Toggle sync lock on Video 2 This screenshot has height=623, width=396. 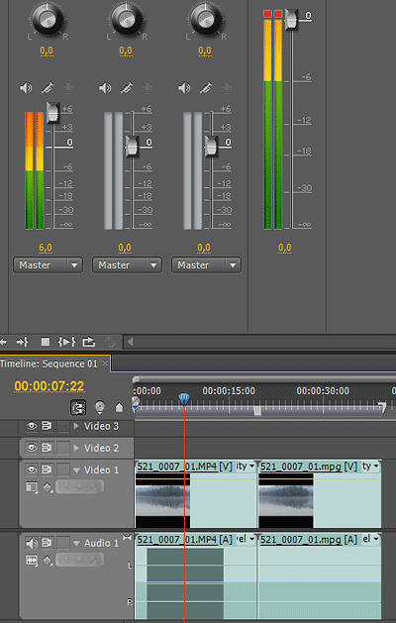pos(48,448)
